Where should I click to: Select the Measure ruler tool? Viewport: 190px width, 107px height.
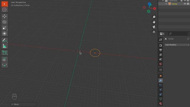click(5, 46)
